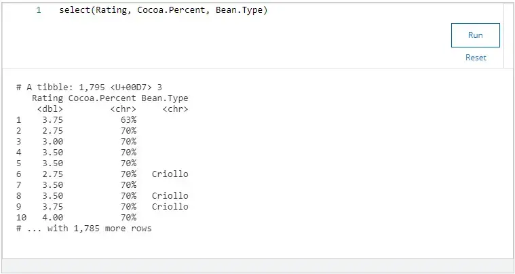Click Criollo in output row 6
The height and width of the screenshot is (274, 515).
170,174
